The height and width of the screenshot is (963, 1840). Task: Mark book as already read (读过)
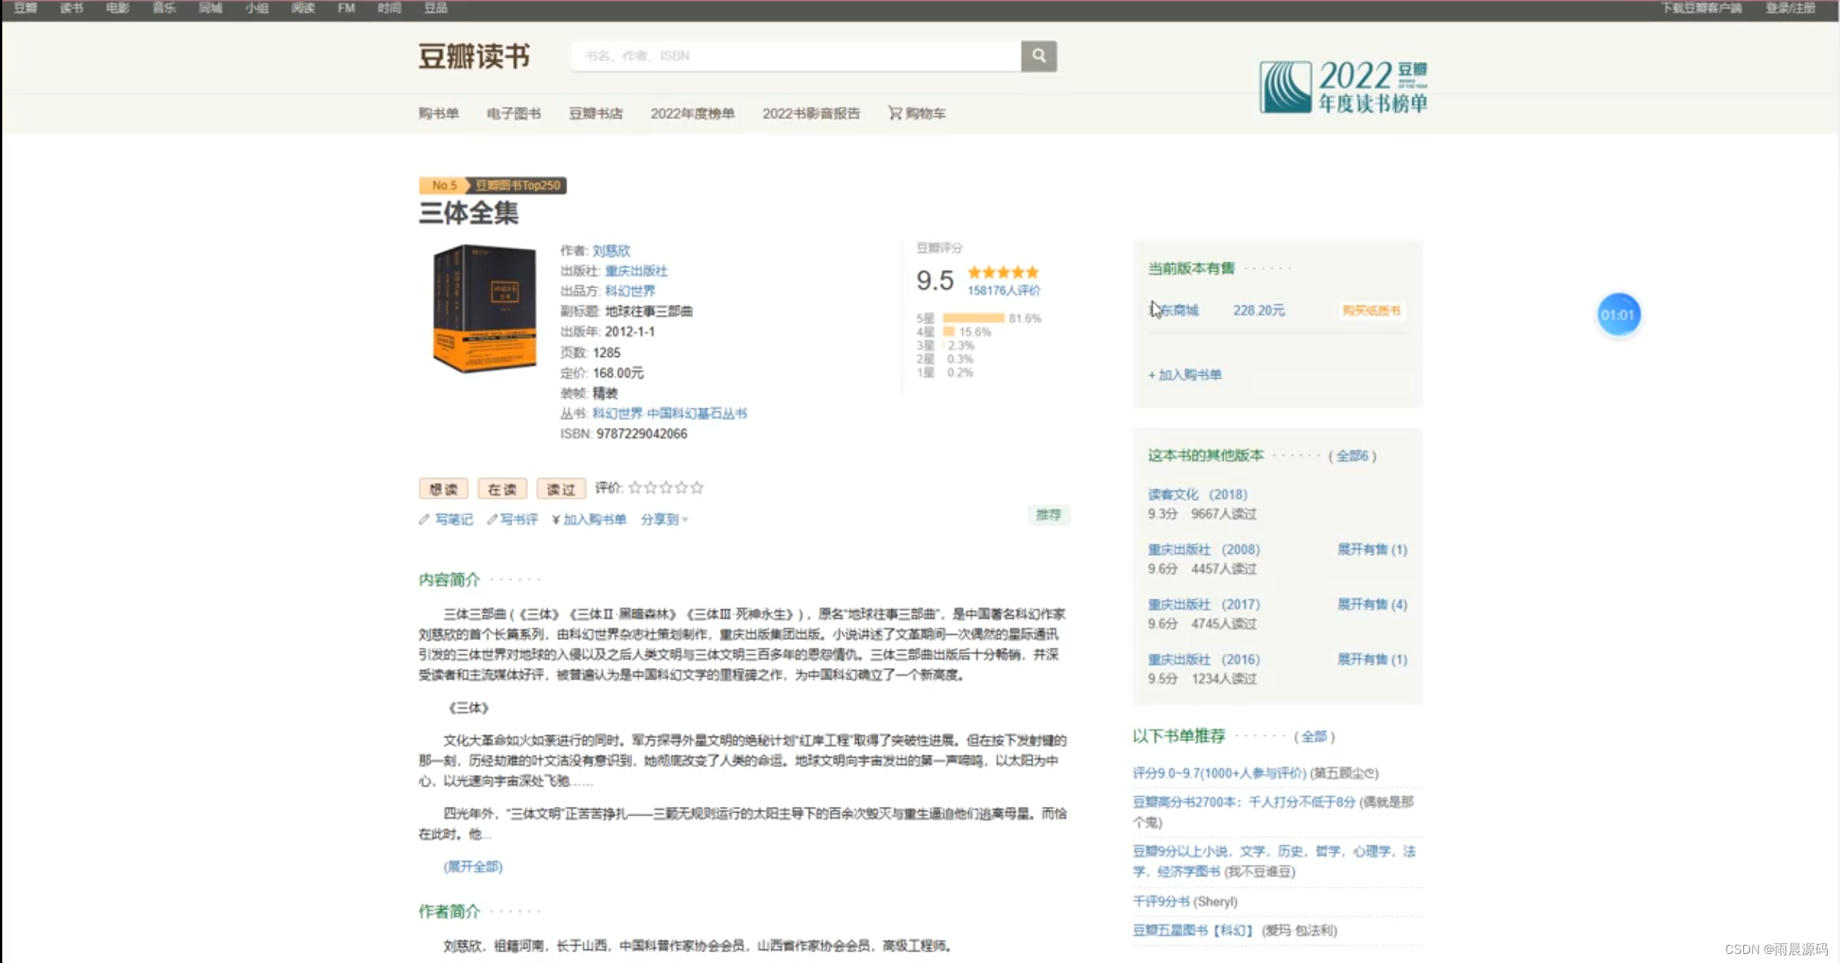click(560, 489)
